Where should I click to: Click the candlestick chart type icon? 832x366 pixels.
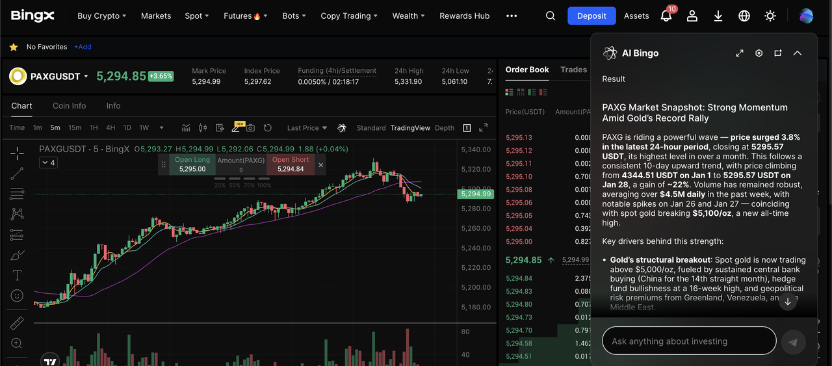(x=202, y=128)
